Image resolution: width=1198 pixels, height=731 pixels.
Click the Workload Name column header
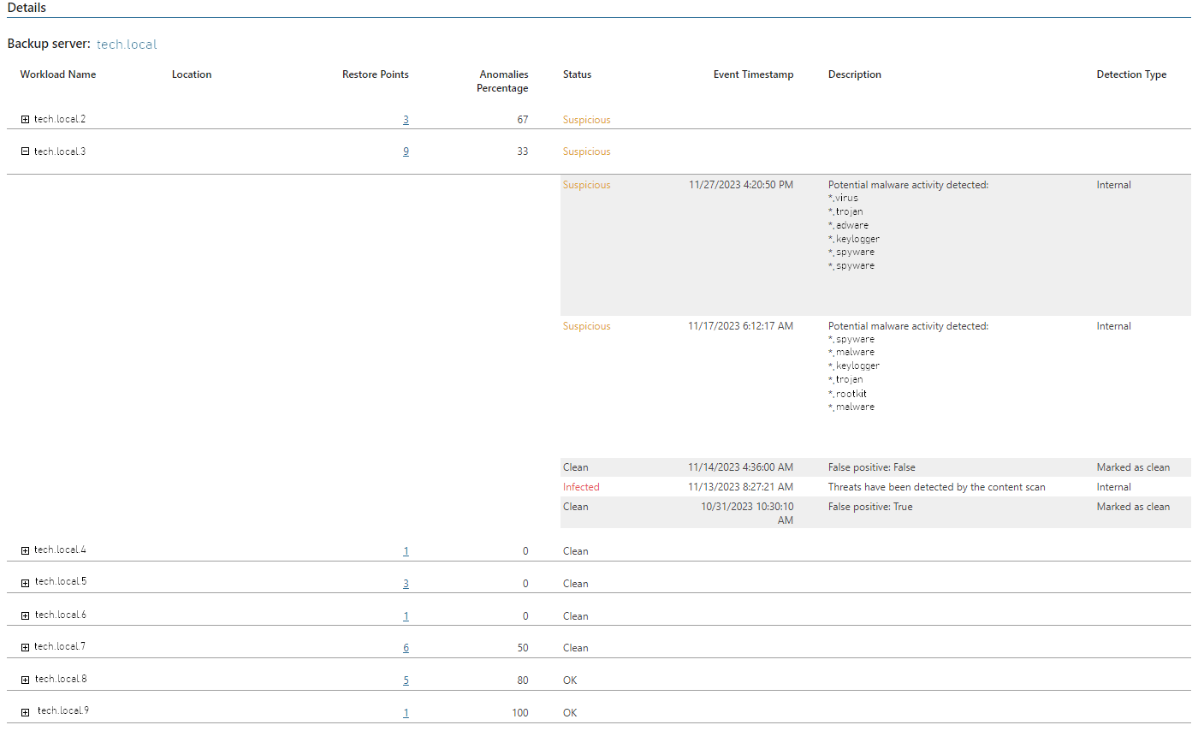(58, 74)
